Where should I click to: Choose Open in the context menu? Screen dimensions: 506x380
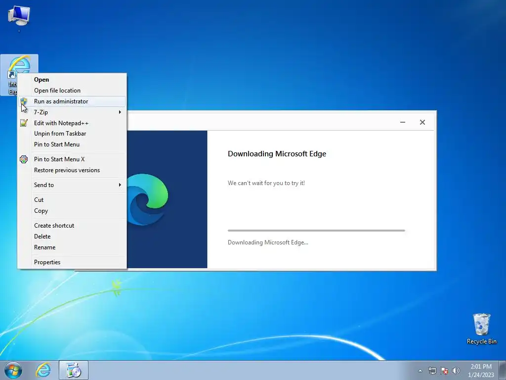[x=72, y=80]
